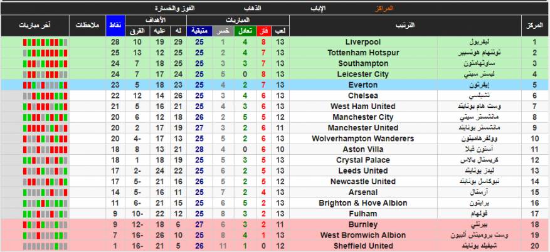
Task: Switch to the المراكز tab
Action: coord(383,8)
